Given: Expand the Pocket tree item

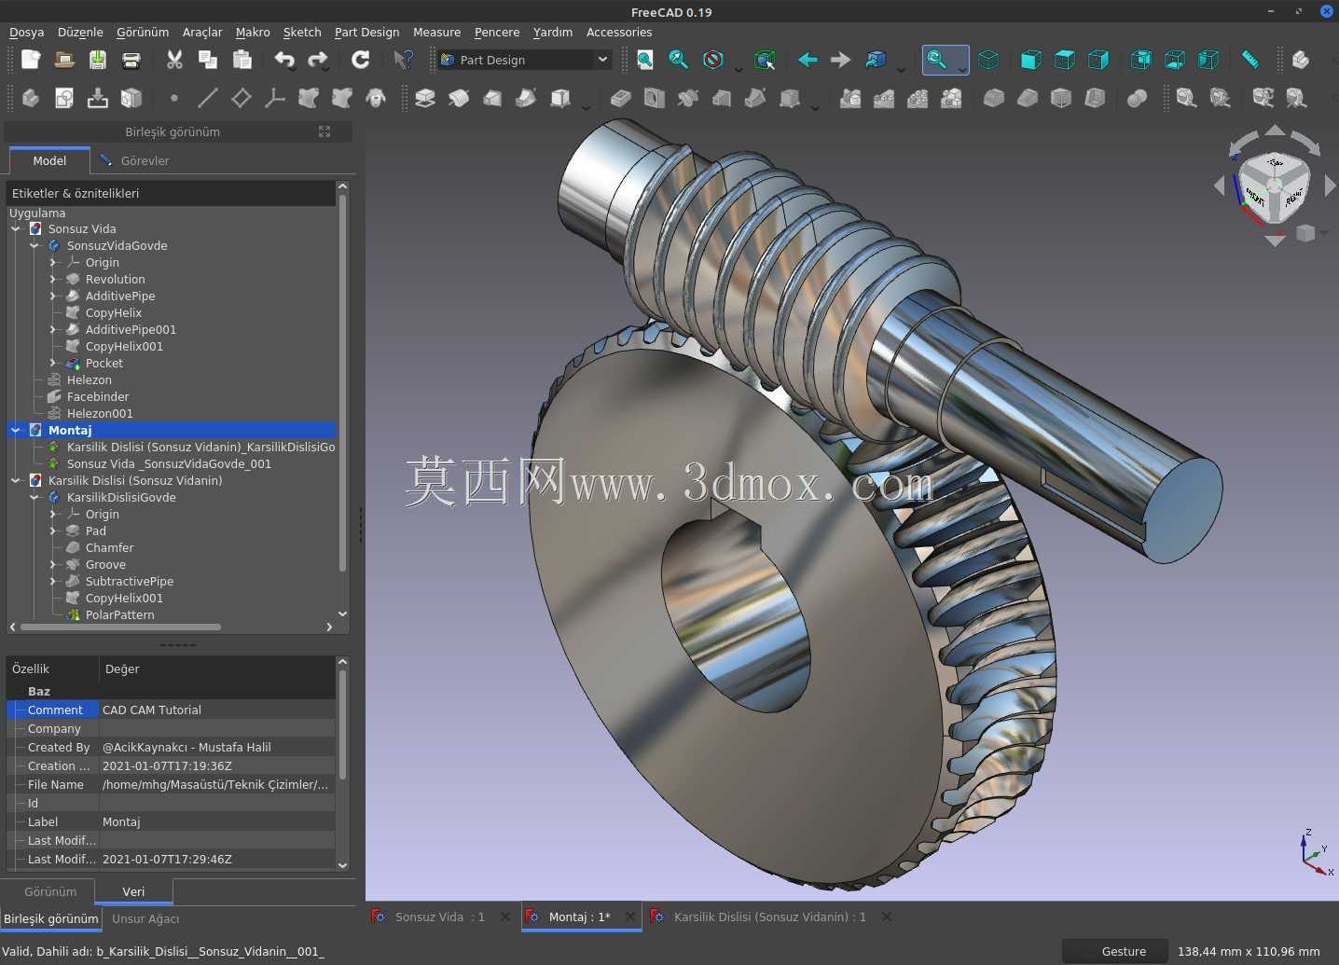Looking at the screenshot, I should coord(53,363).
